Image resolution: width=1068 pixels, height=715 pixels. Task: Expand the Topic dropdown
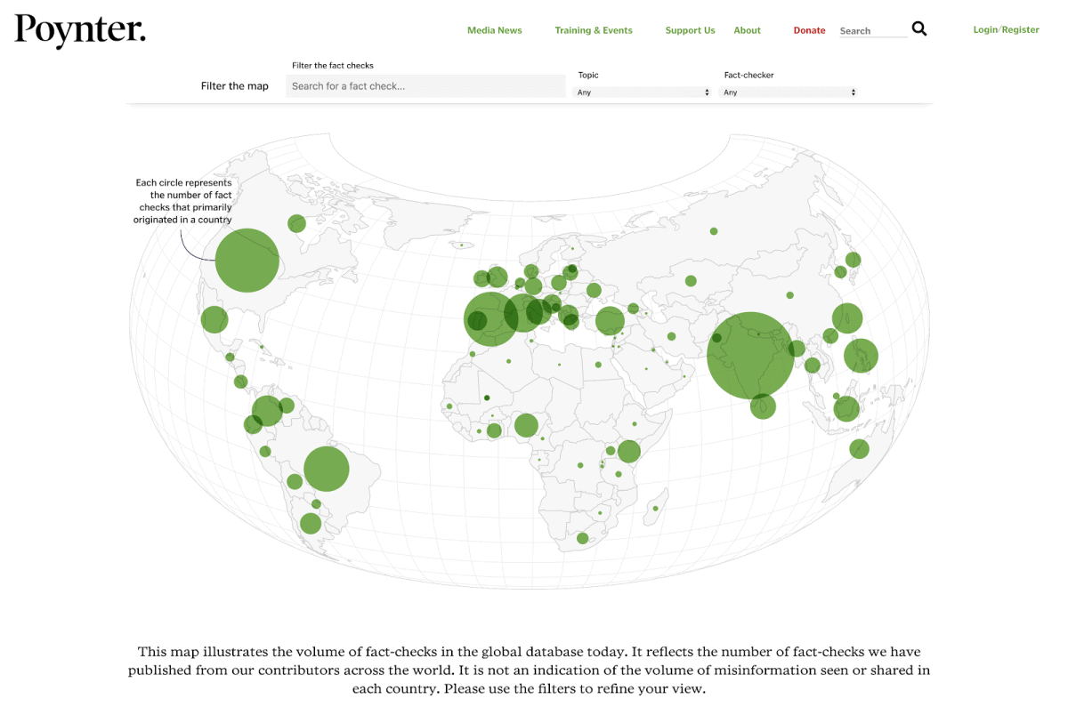click(x=642, y=92)
